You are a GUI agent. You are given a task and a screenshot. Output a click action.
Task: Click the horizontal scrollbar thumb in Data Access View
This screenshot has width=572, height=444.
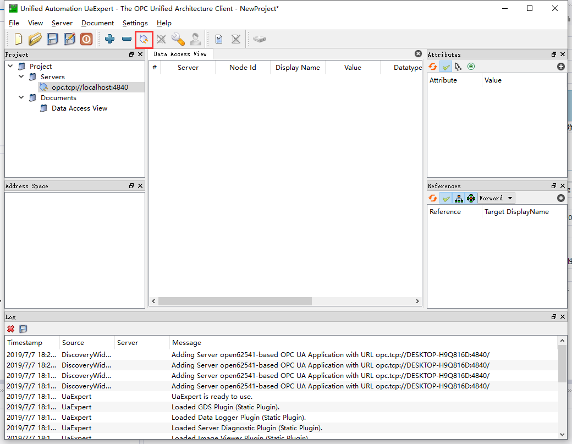235,302
